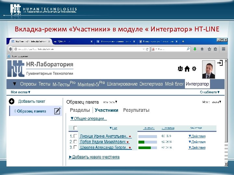Click red dot next to Лобов Вадим

(x=128, y=142)
